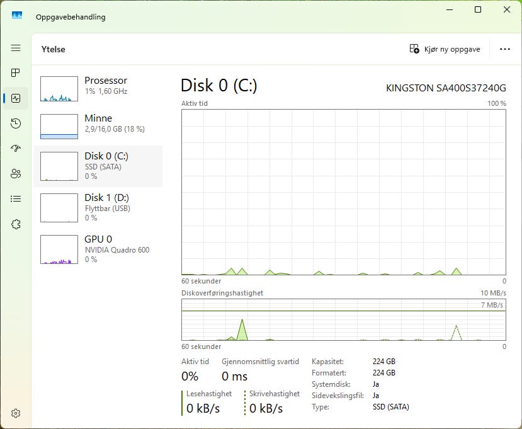522x429 pixels.
Task: Select Disk 1 (D:) in the performance list
Action: [x=98, y=207]
